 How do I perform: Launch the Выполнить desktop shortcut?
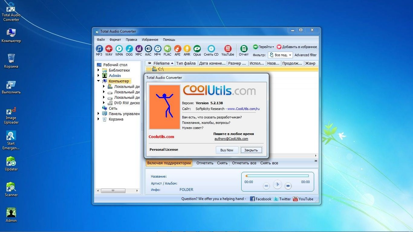[11, 87]
